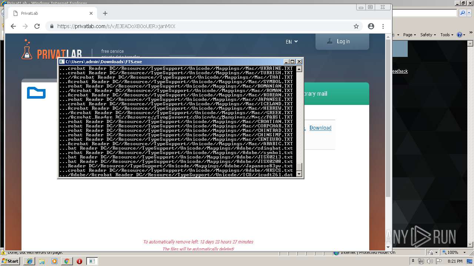Switch to Chrome from the taskbar
The image size is (474, 266).
67,261
